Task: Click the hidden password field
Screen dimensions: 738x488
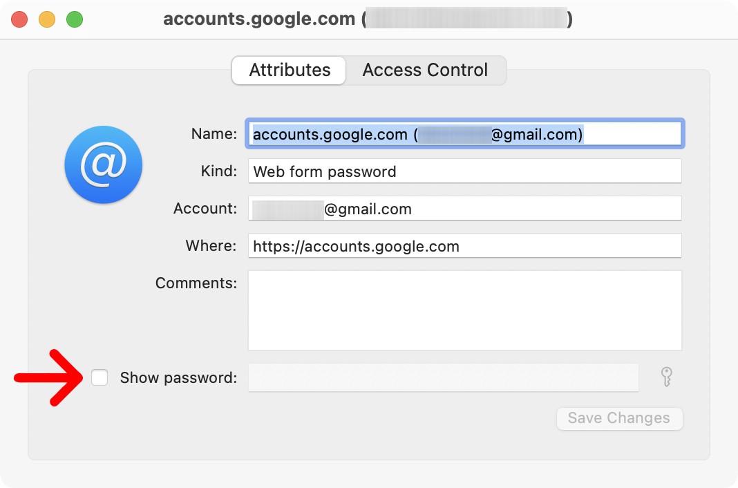Action: point(443,377)
